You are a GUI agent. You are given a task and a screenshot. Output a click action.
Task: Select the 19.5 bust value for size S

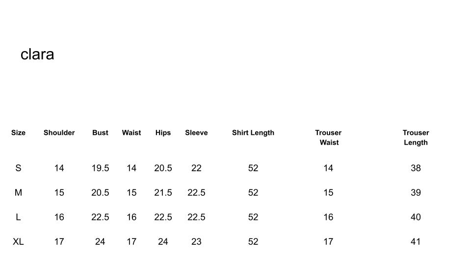coord(100,168)
